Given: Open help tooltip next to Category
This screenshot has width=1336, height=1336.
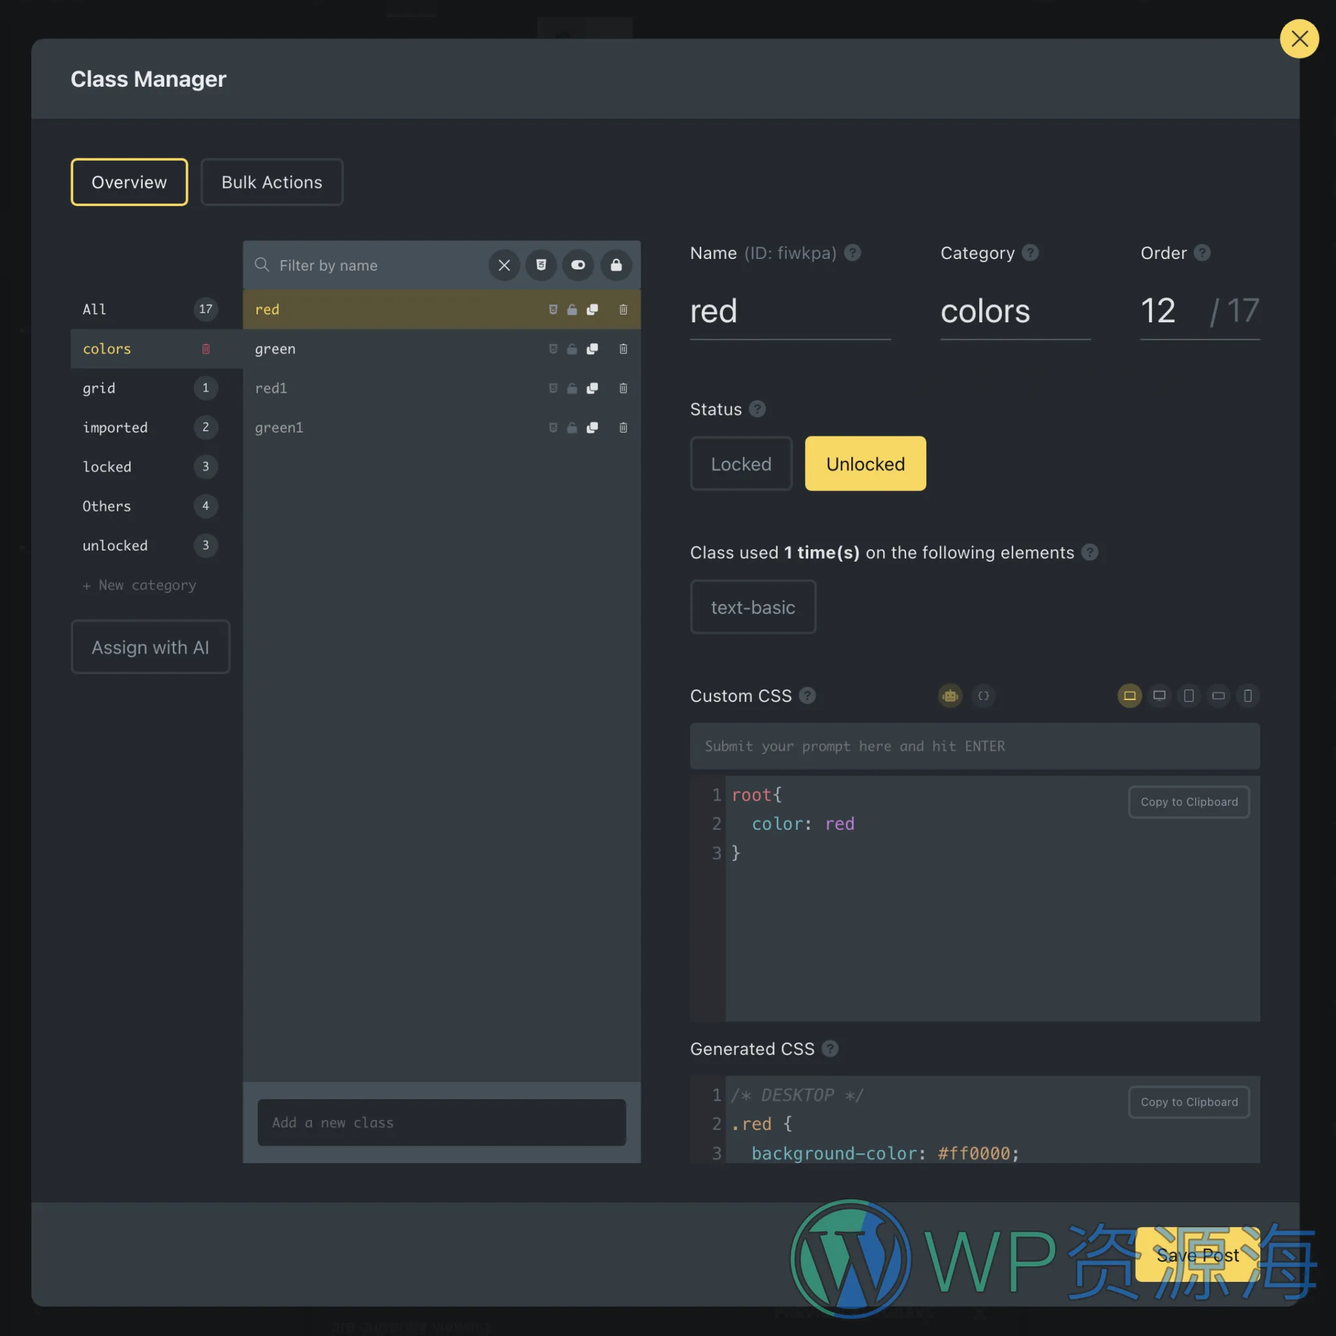Looking at the screenshot, I should pyautogui.click(x=1030, y=253).
